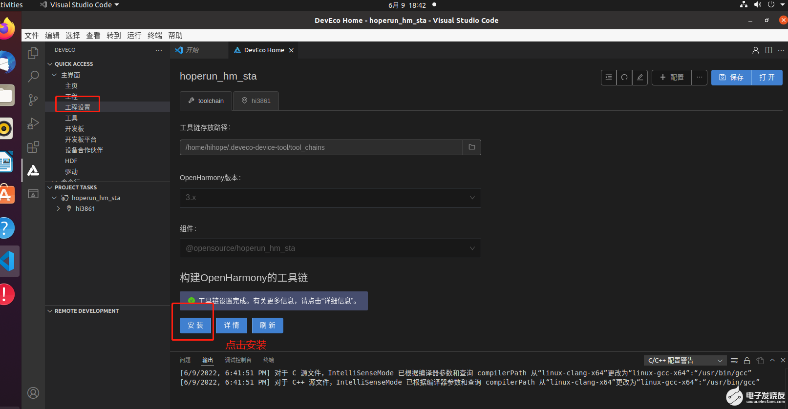Expand the hi3861 tree node
The height and width of the screenshot is (409, 788).
[59, 208]
